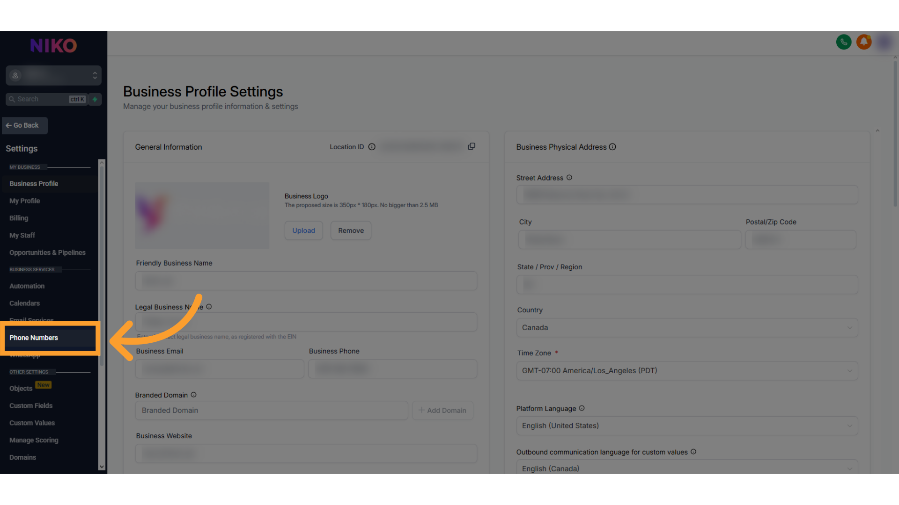Click the green lightning quick actions icon
The image size is (899, 505).
95,99
